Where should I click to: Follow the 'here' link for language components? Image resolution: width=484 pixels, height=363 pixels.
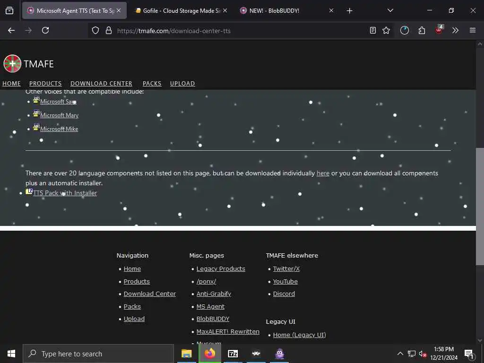[323, 173]
